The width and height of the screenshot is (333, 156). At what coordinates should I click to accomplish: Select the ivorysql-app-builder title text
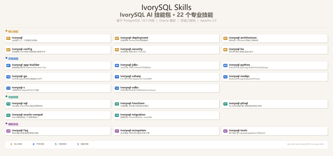26,65
